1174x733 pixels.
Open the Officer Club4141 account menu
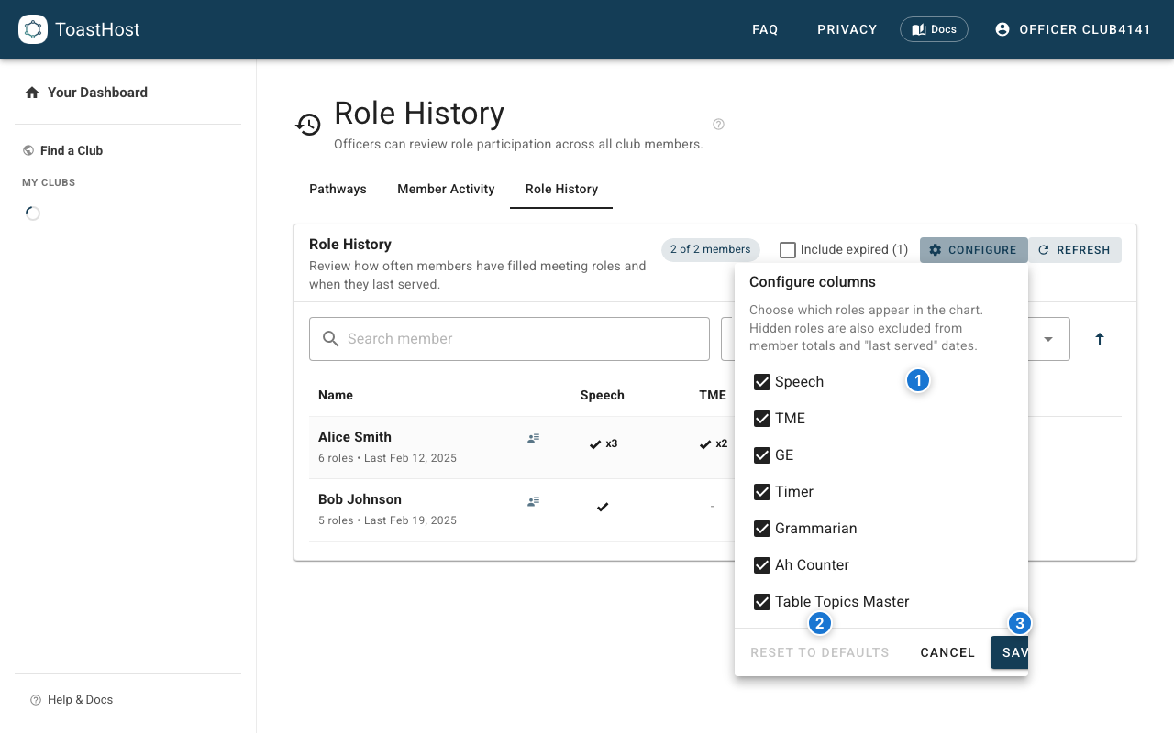1073,29
